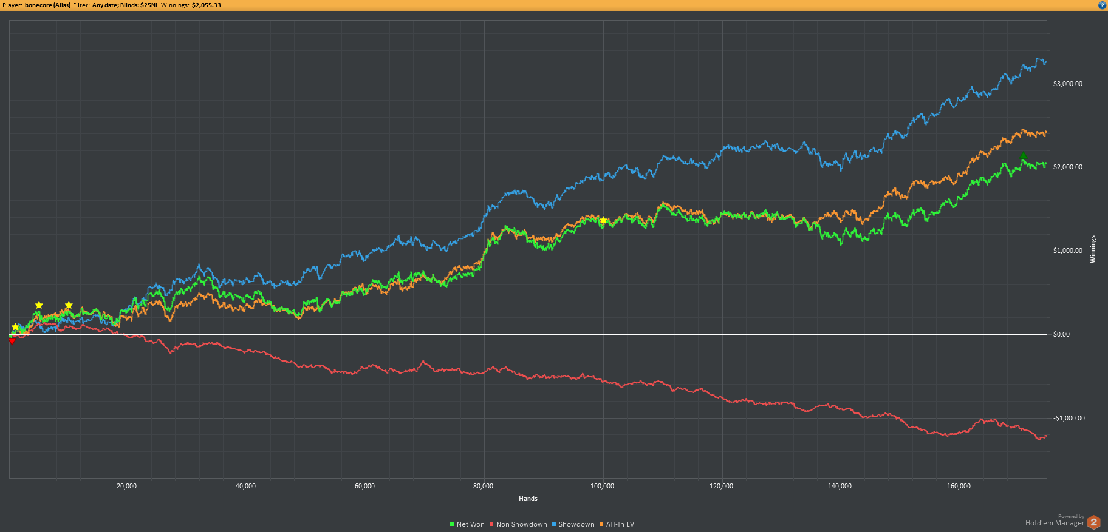Click the Hands x-axis title
Image resolution: width=1108 pixels, height=532 pixels.
click(528, 499)
